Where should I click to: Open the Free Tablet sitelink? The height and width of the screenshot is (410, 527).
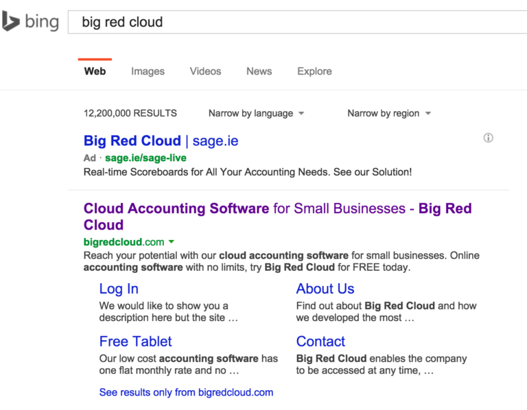tap(135, 341)
